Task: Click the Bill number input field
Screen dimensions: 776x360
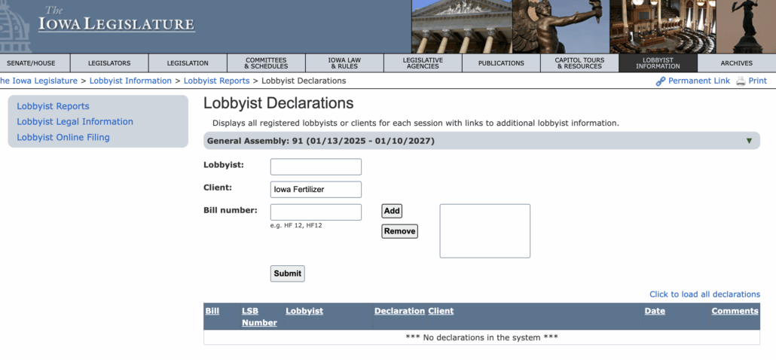Action: click(316, 212)
